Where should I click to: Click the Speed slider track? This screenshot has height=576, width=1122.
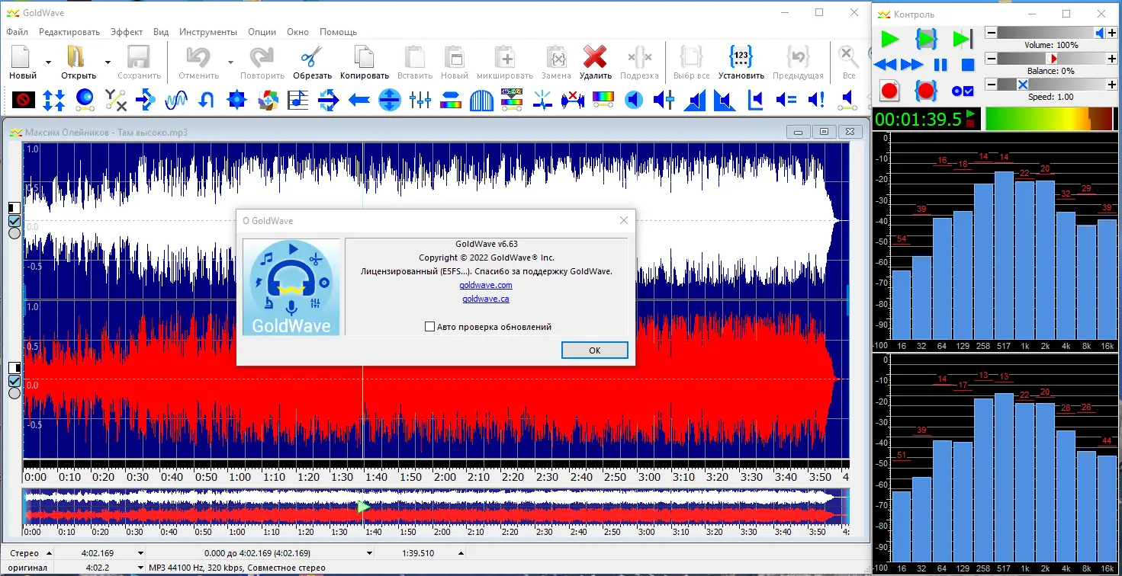tap(1052, 85)
